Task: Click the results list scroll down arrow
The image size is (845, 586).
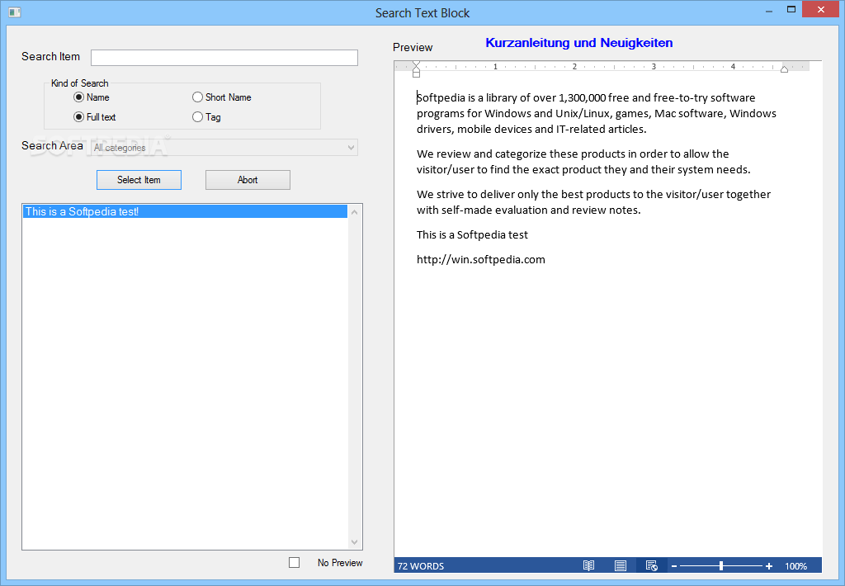Action: pyautogui.click(x=355, y=541)
